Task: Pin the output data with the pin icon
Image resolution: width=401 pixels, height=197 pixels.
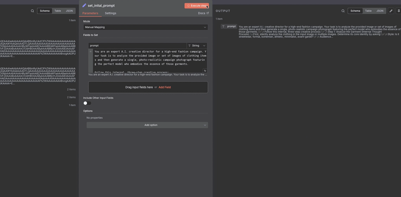Action: coord(399,11)
